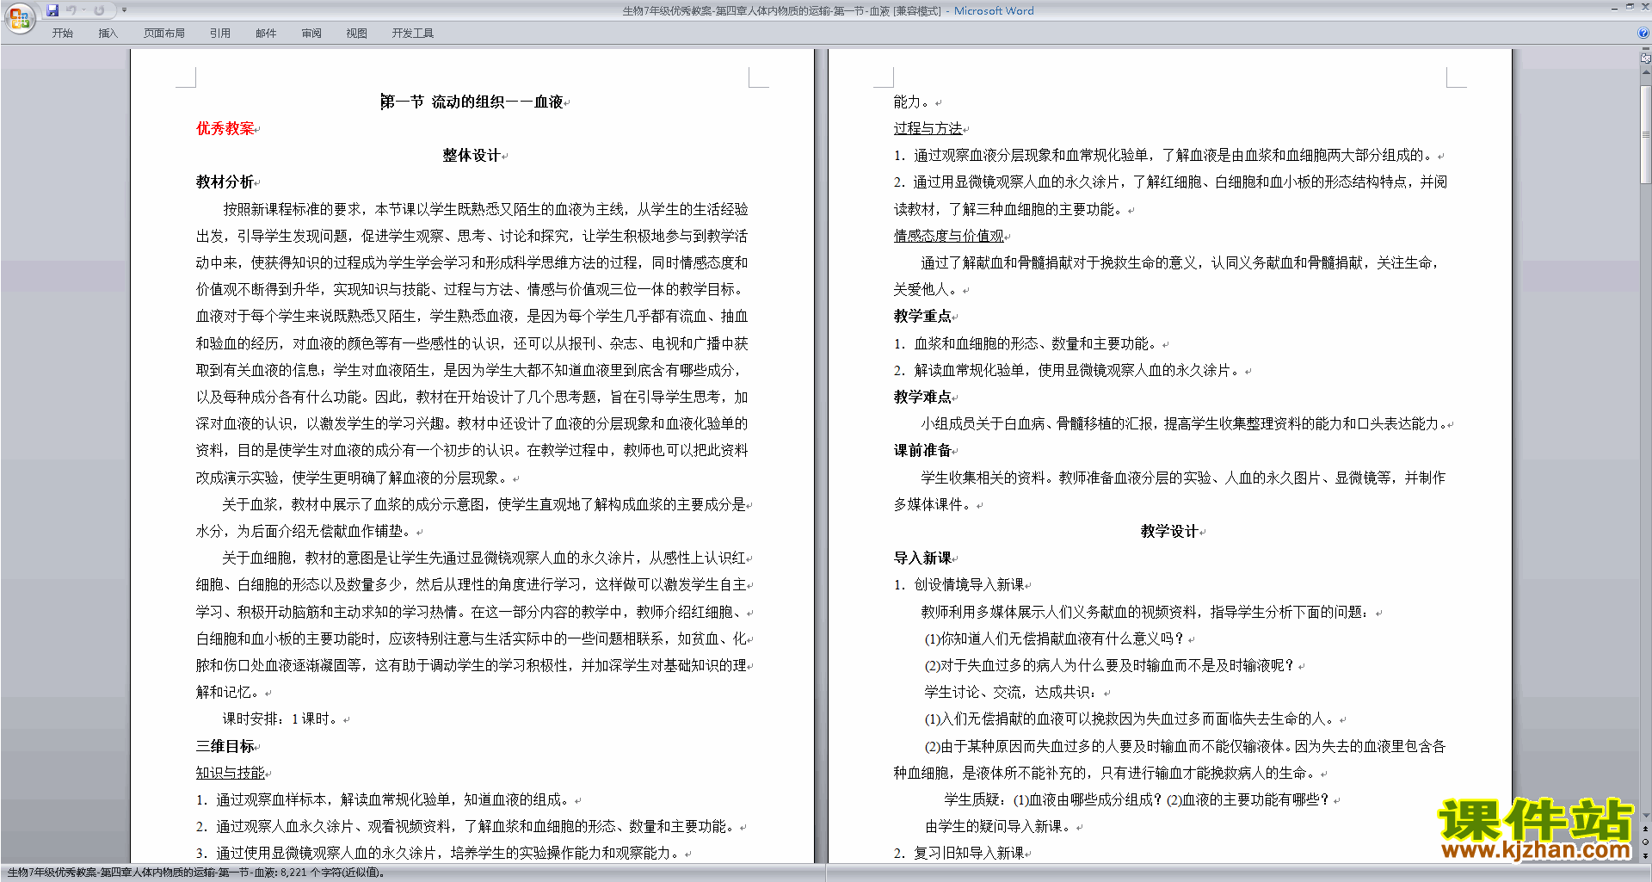Click the 教材分析 heading
The width and height of the screenshot is (1652, 882).
coord(225,182)
